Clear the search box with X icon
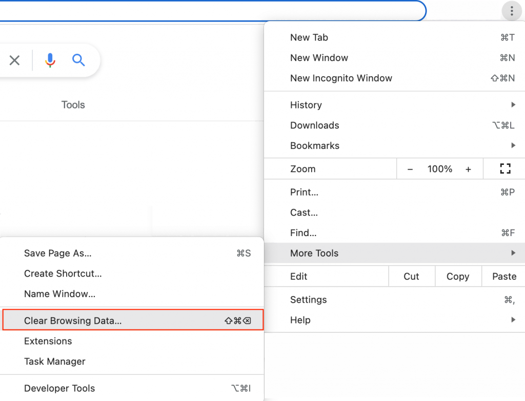 tap(15, 60)
